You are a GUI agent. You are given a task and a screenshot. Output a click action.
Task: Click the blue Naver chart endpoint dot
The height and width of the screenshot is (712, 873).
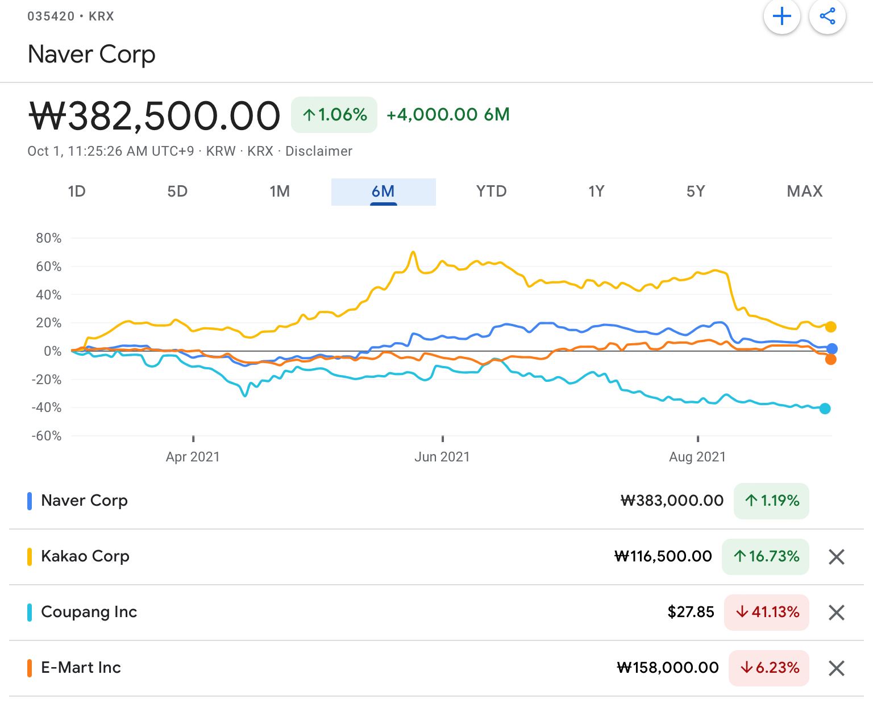tap(832, 349)
